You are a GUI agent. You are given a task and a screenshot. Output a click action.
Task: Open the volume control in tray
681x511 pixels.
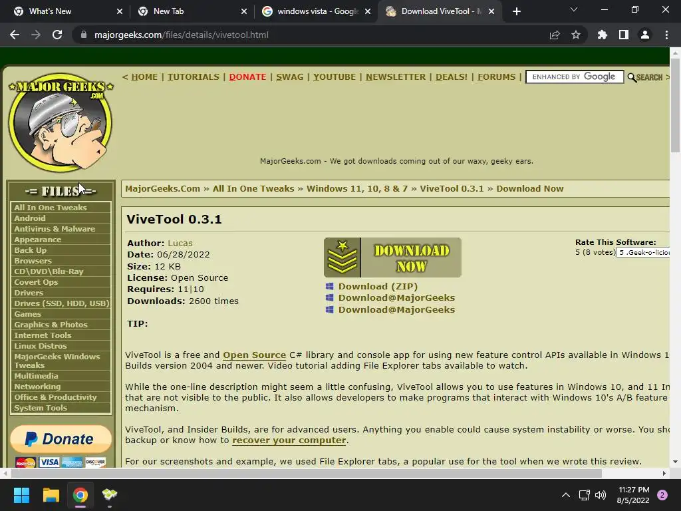coord(601,495)
